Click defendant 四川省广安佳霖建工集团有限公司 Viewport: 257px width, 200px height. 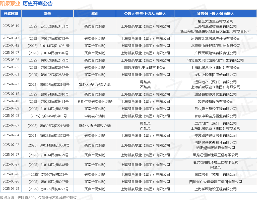click(x=215, y=182)
